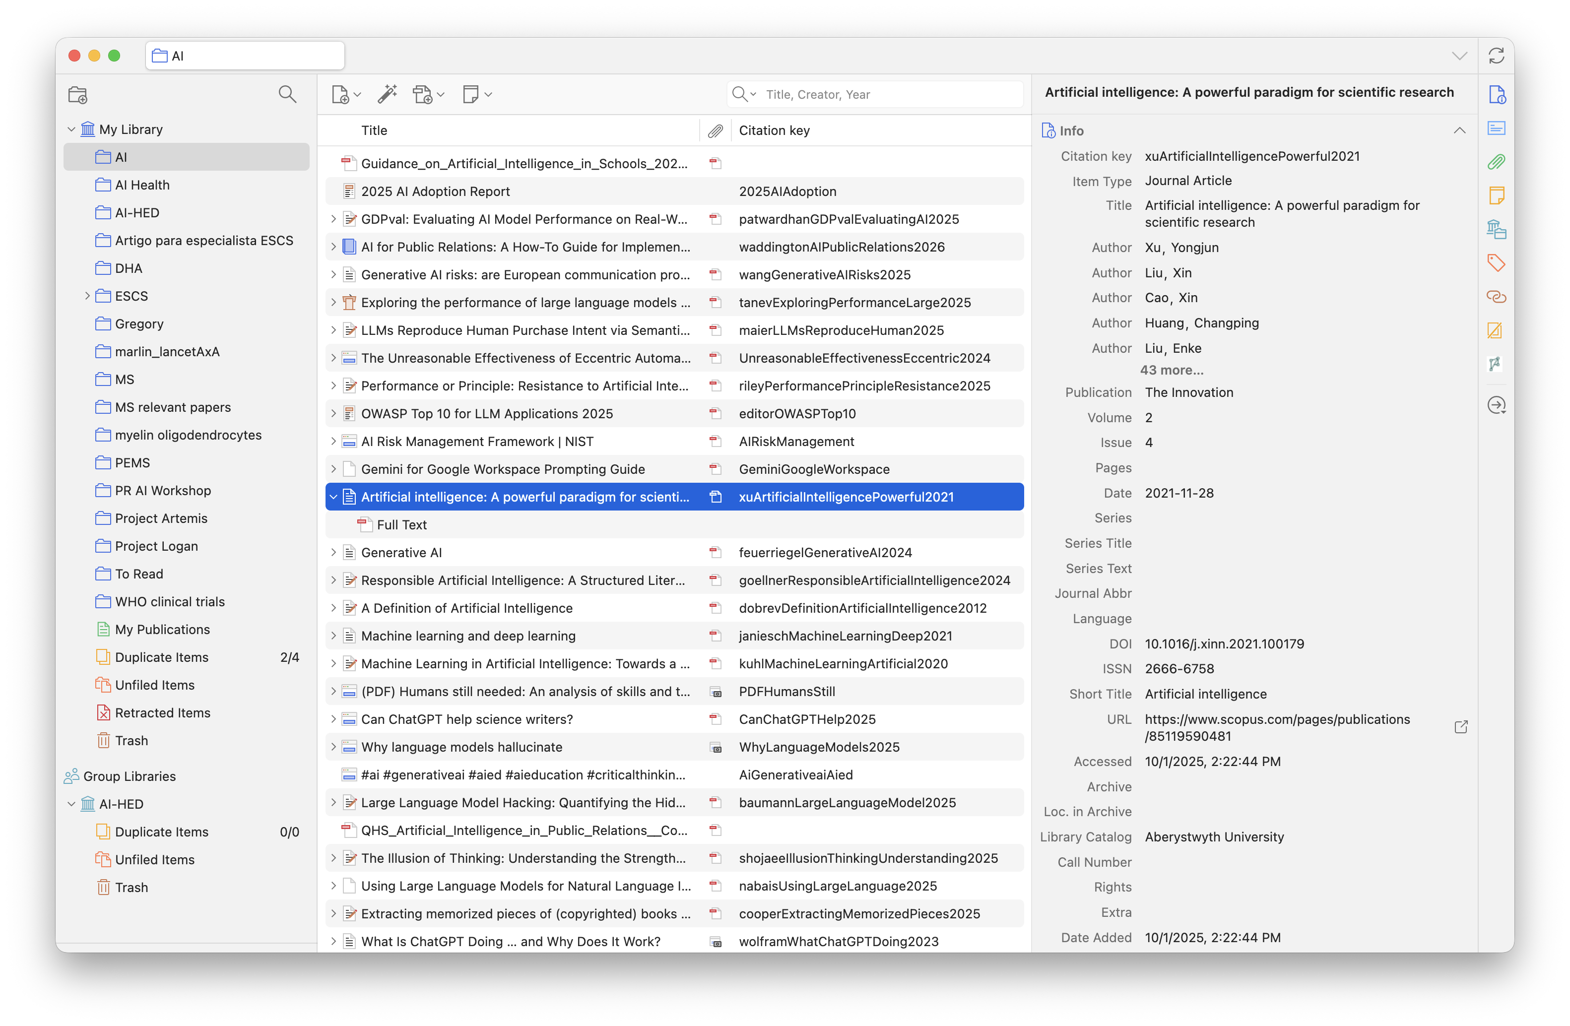Viewport: 1570px width, 1026px height.
Task: Open the Tags panel icon in right sidebar
Action: coord(1496,262)
